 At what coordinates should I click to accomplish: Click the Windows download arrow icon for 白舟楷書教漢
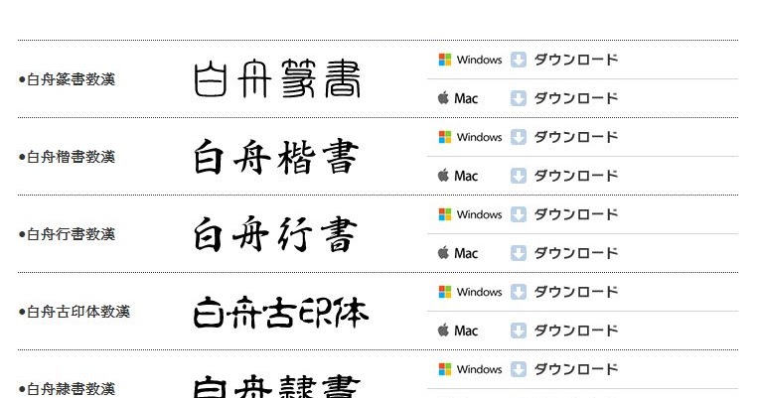[x=518, y=137]
